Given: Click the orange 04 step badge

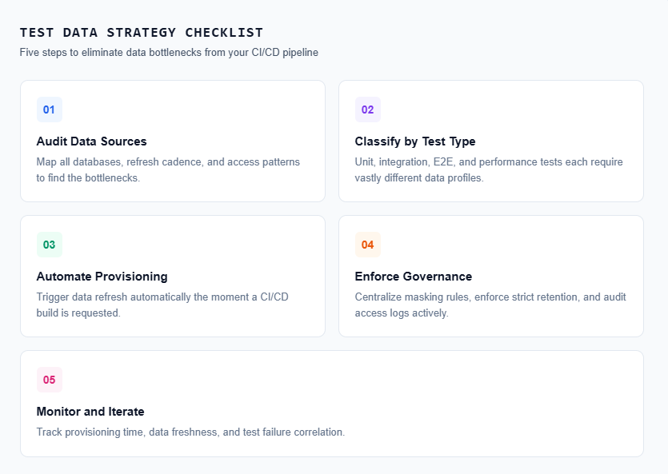Looking at the screenshot, I should point(367,245).
